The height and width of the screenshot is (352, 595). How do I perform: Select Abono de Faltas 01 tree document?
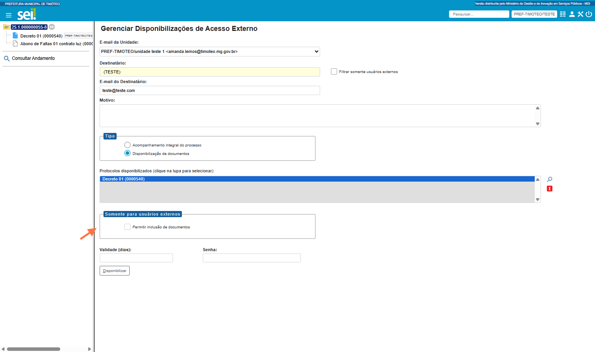[x=56, y=44]
